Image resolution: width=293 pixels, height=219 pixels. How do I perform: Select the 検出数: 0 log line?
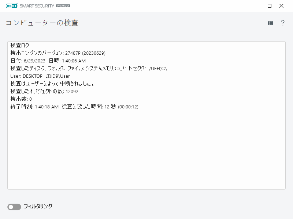tap(24, 99)
